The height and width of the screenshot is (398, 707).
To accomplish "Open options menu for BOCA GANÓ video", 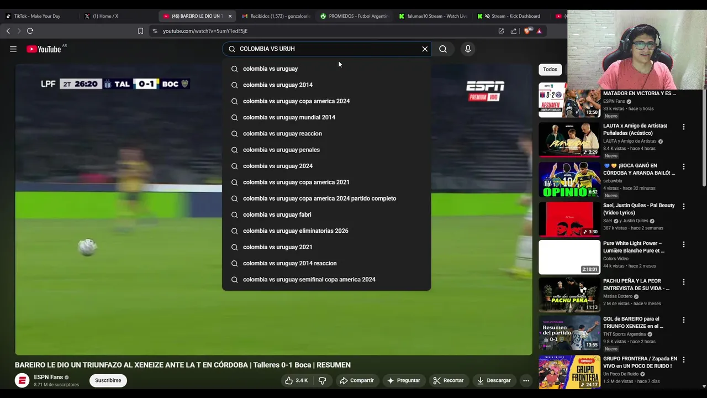I will tap(684, 166).
